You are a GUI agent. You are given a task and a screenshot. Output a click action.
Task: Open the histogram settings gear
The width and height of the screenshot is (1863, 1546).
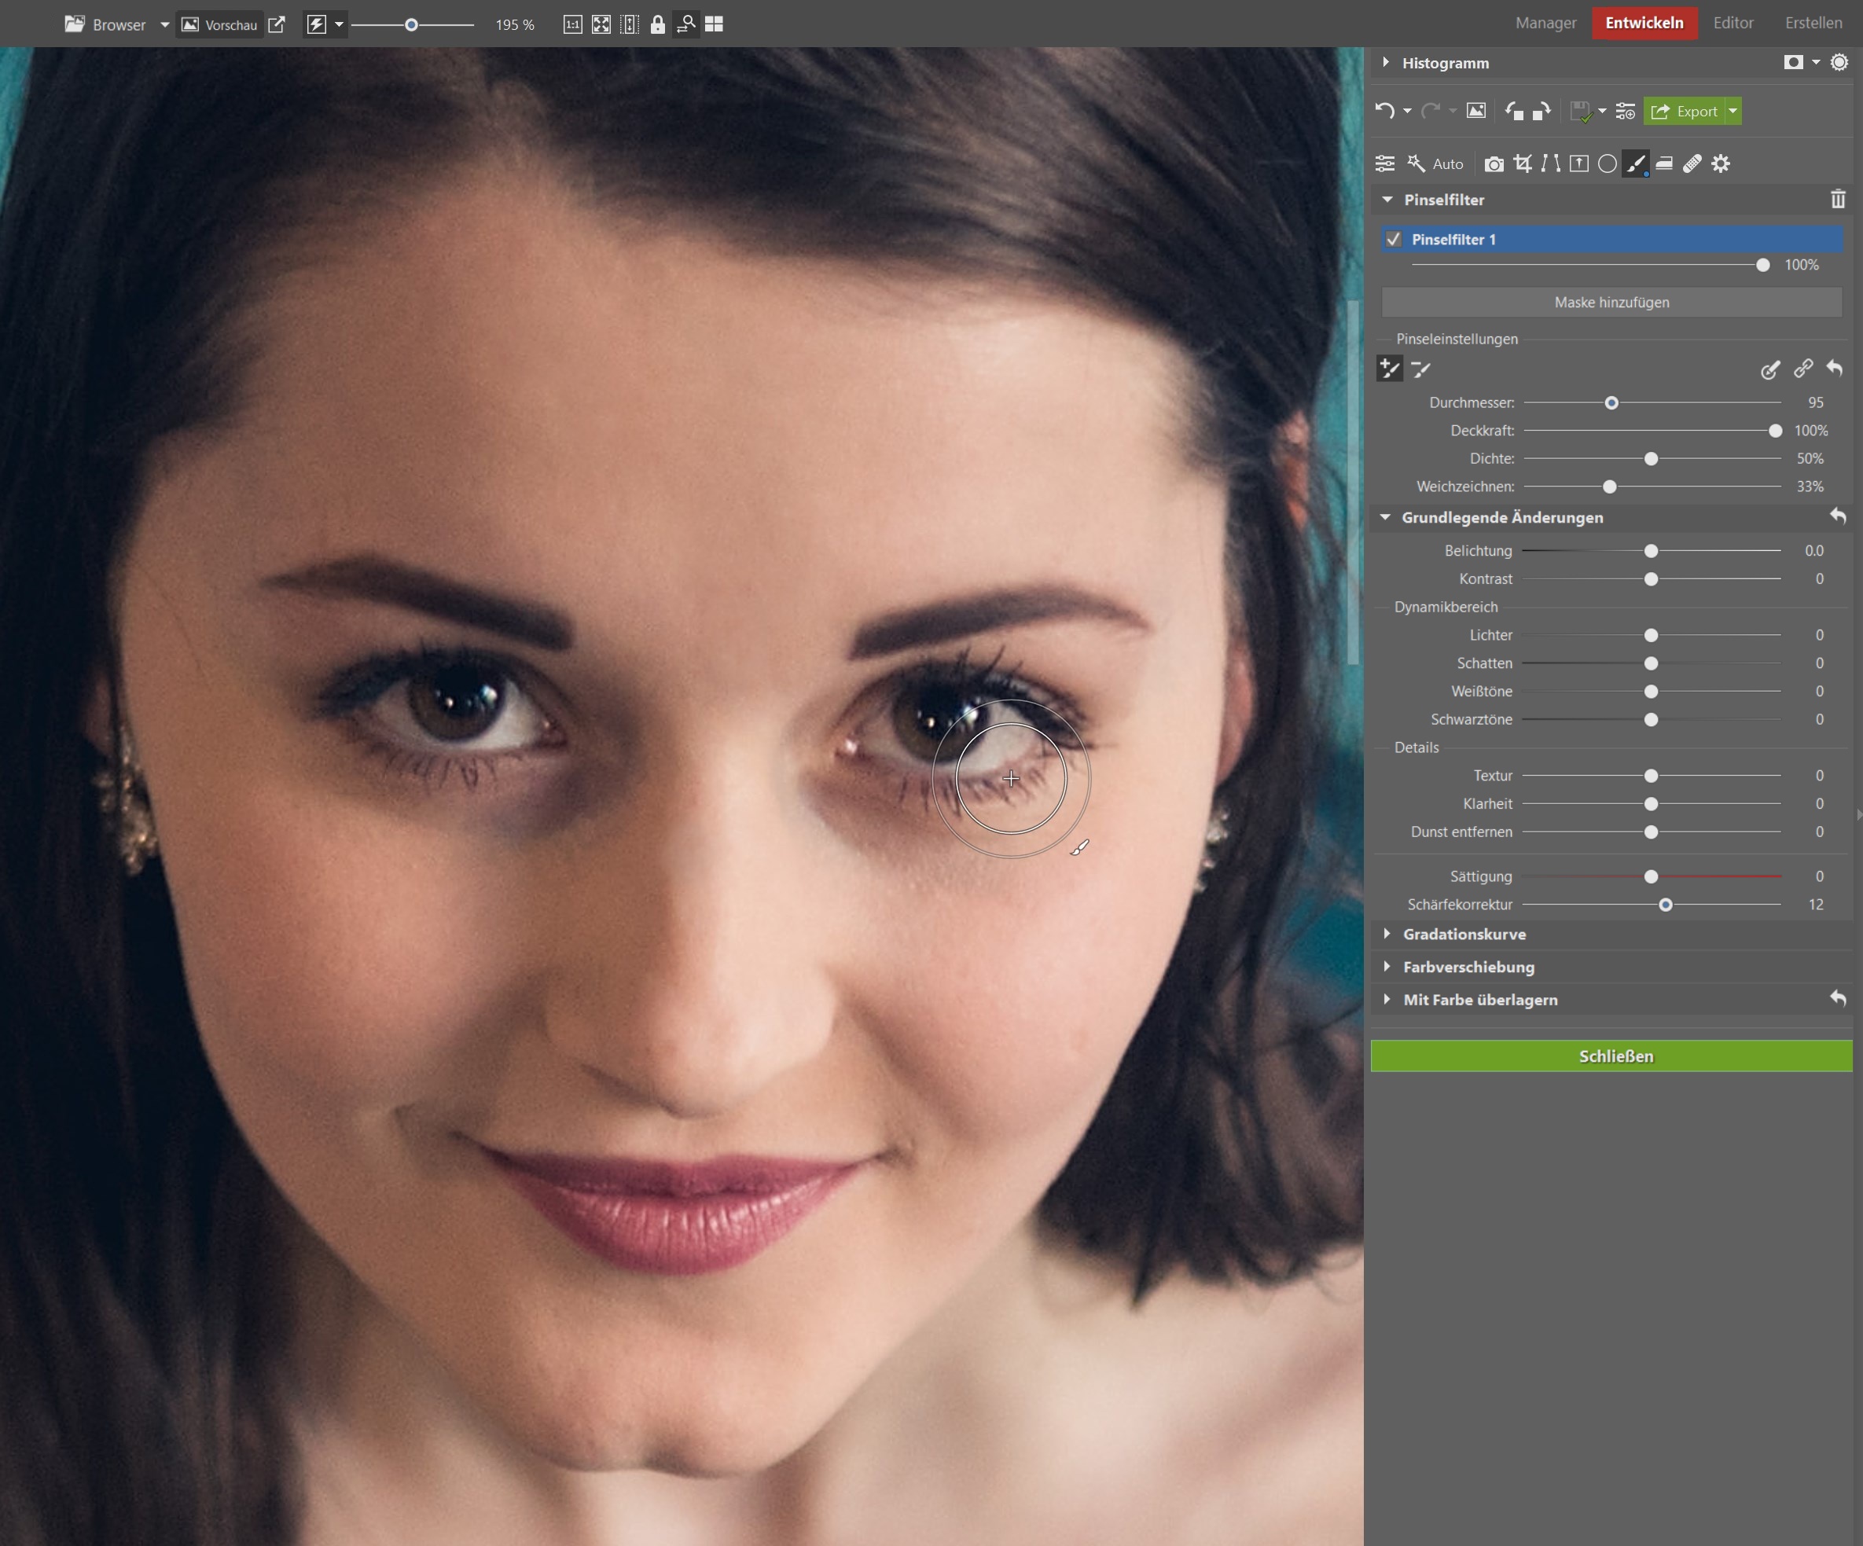pos(1839,62)
